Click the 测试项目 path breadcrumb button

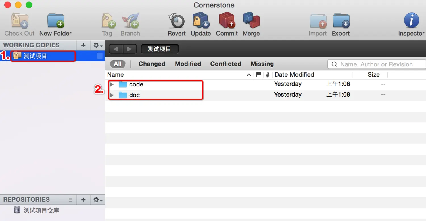pos(160,49)
